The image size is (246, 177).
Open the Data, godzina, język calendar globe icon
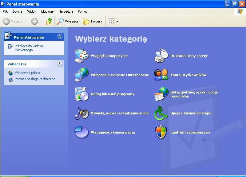(161, 94)
